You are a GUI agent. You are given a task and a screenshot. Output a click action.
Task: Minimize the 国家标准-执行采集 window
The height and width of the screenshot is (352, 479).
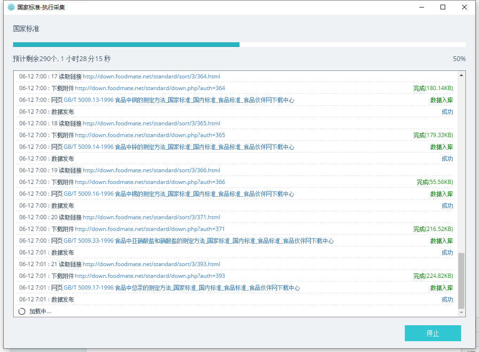(x=422, y=7)
